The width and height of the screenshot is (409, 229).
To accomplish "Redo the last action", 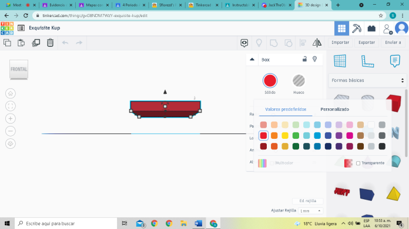I will [x=79, y=43].
